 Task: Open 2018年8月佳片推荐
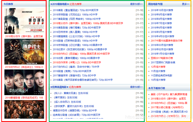161,19
